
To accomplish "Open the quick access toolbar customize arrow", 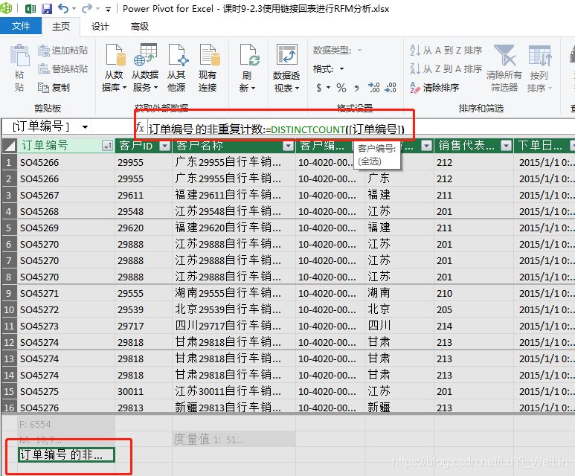I will click(x=108, y=9).
